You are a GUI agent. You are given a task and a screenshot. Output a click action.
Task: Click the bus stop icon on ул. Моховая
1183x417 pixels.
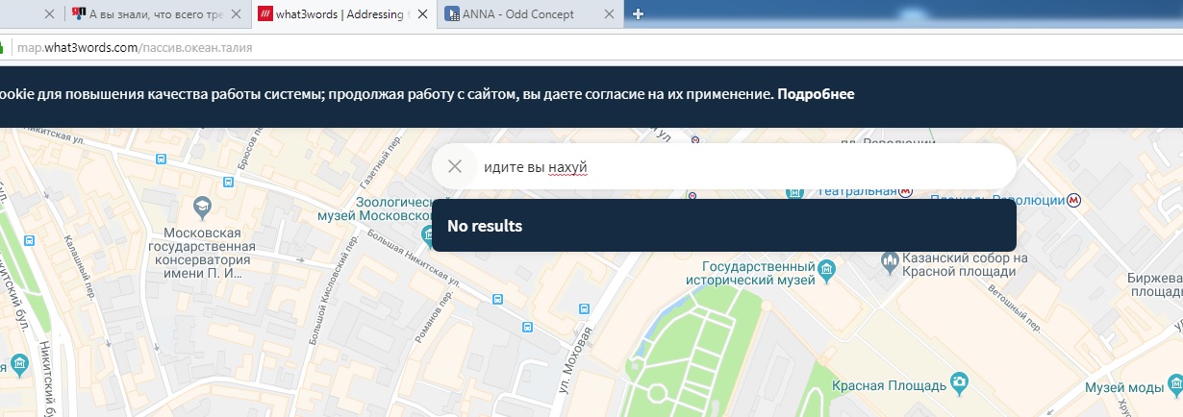[x=585, y=308]
